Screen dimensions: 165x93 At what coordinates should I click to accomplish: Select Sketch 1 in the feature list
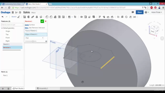click(12, 44)
